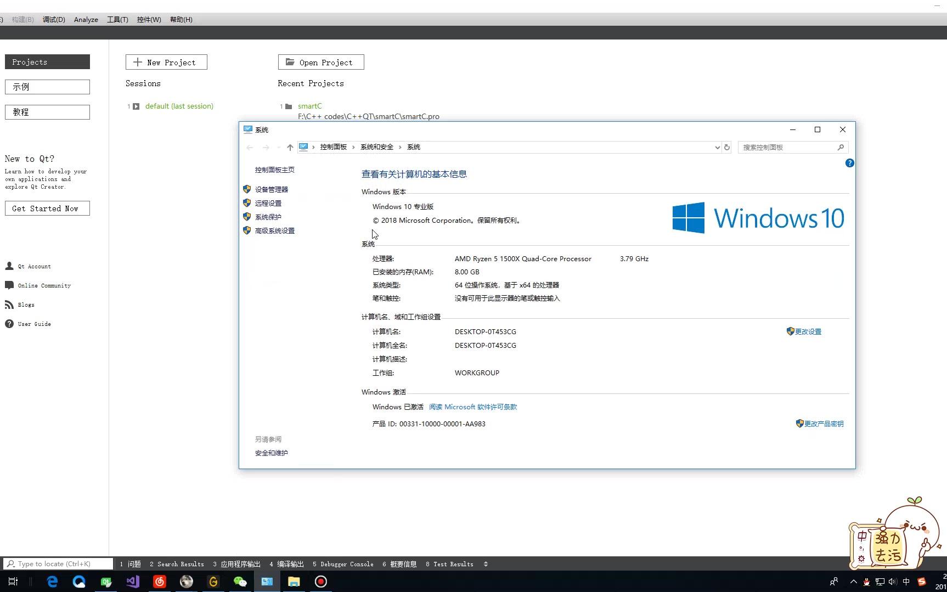Click the New Project button
This screenshot has height=592, width=947.
[166, 62]
